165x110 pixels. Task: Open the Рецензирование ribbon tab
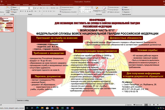(x=46, y=4)
